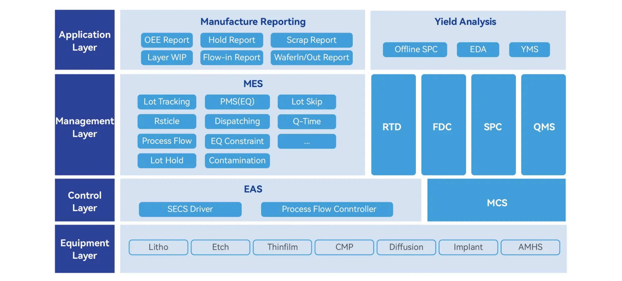Click the EQ Constraint box
The width and height of the screenshot is (622, 281).
[237, 141]
